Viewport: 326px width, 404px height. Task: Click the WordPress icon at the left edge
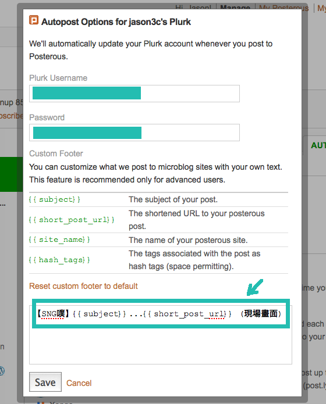(x=2, y=370)
